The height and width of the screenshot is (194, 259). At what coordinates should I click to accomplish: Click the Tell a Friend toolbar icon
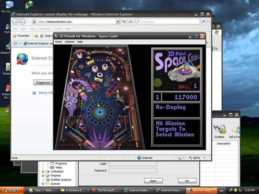pos(234,132)
